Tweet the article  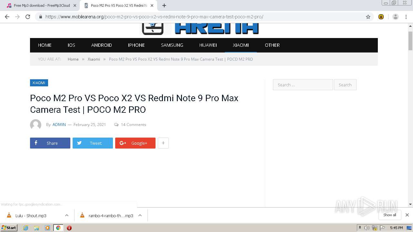(93, 143)
